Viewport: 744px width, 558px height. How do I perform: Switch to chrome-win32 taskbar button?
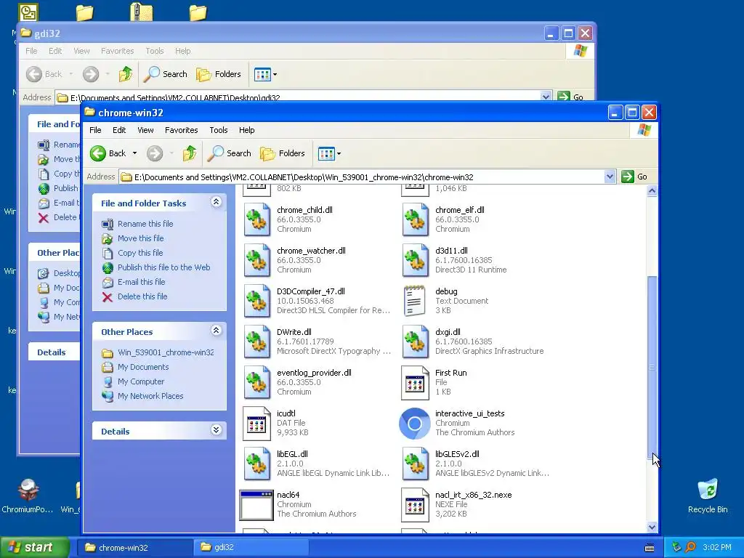[x=136, y=547]
